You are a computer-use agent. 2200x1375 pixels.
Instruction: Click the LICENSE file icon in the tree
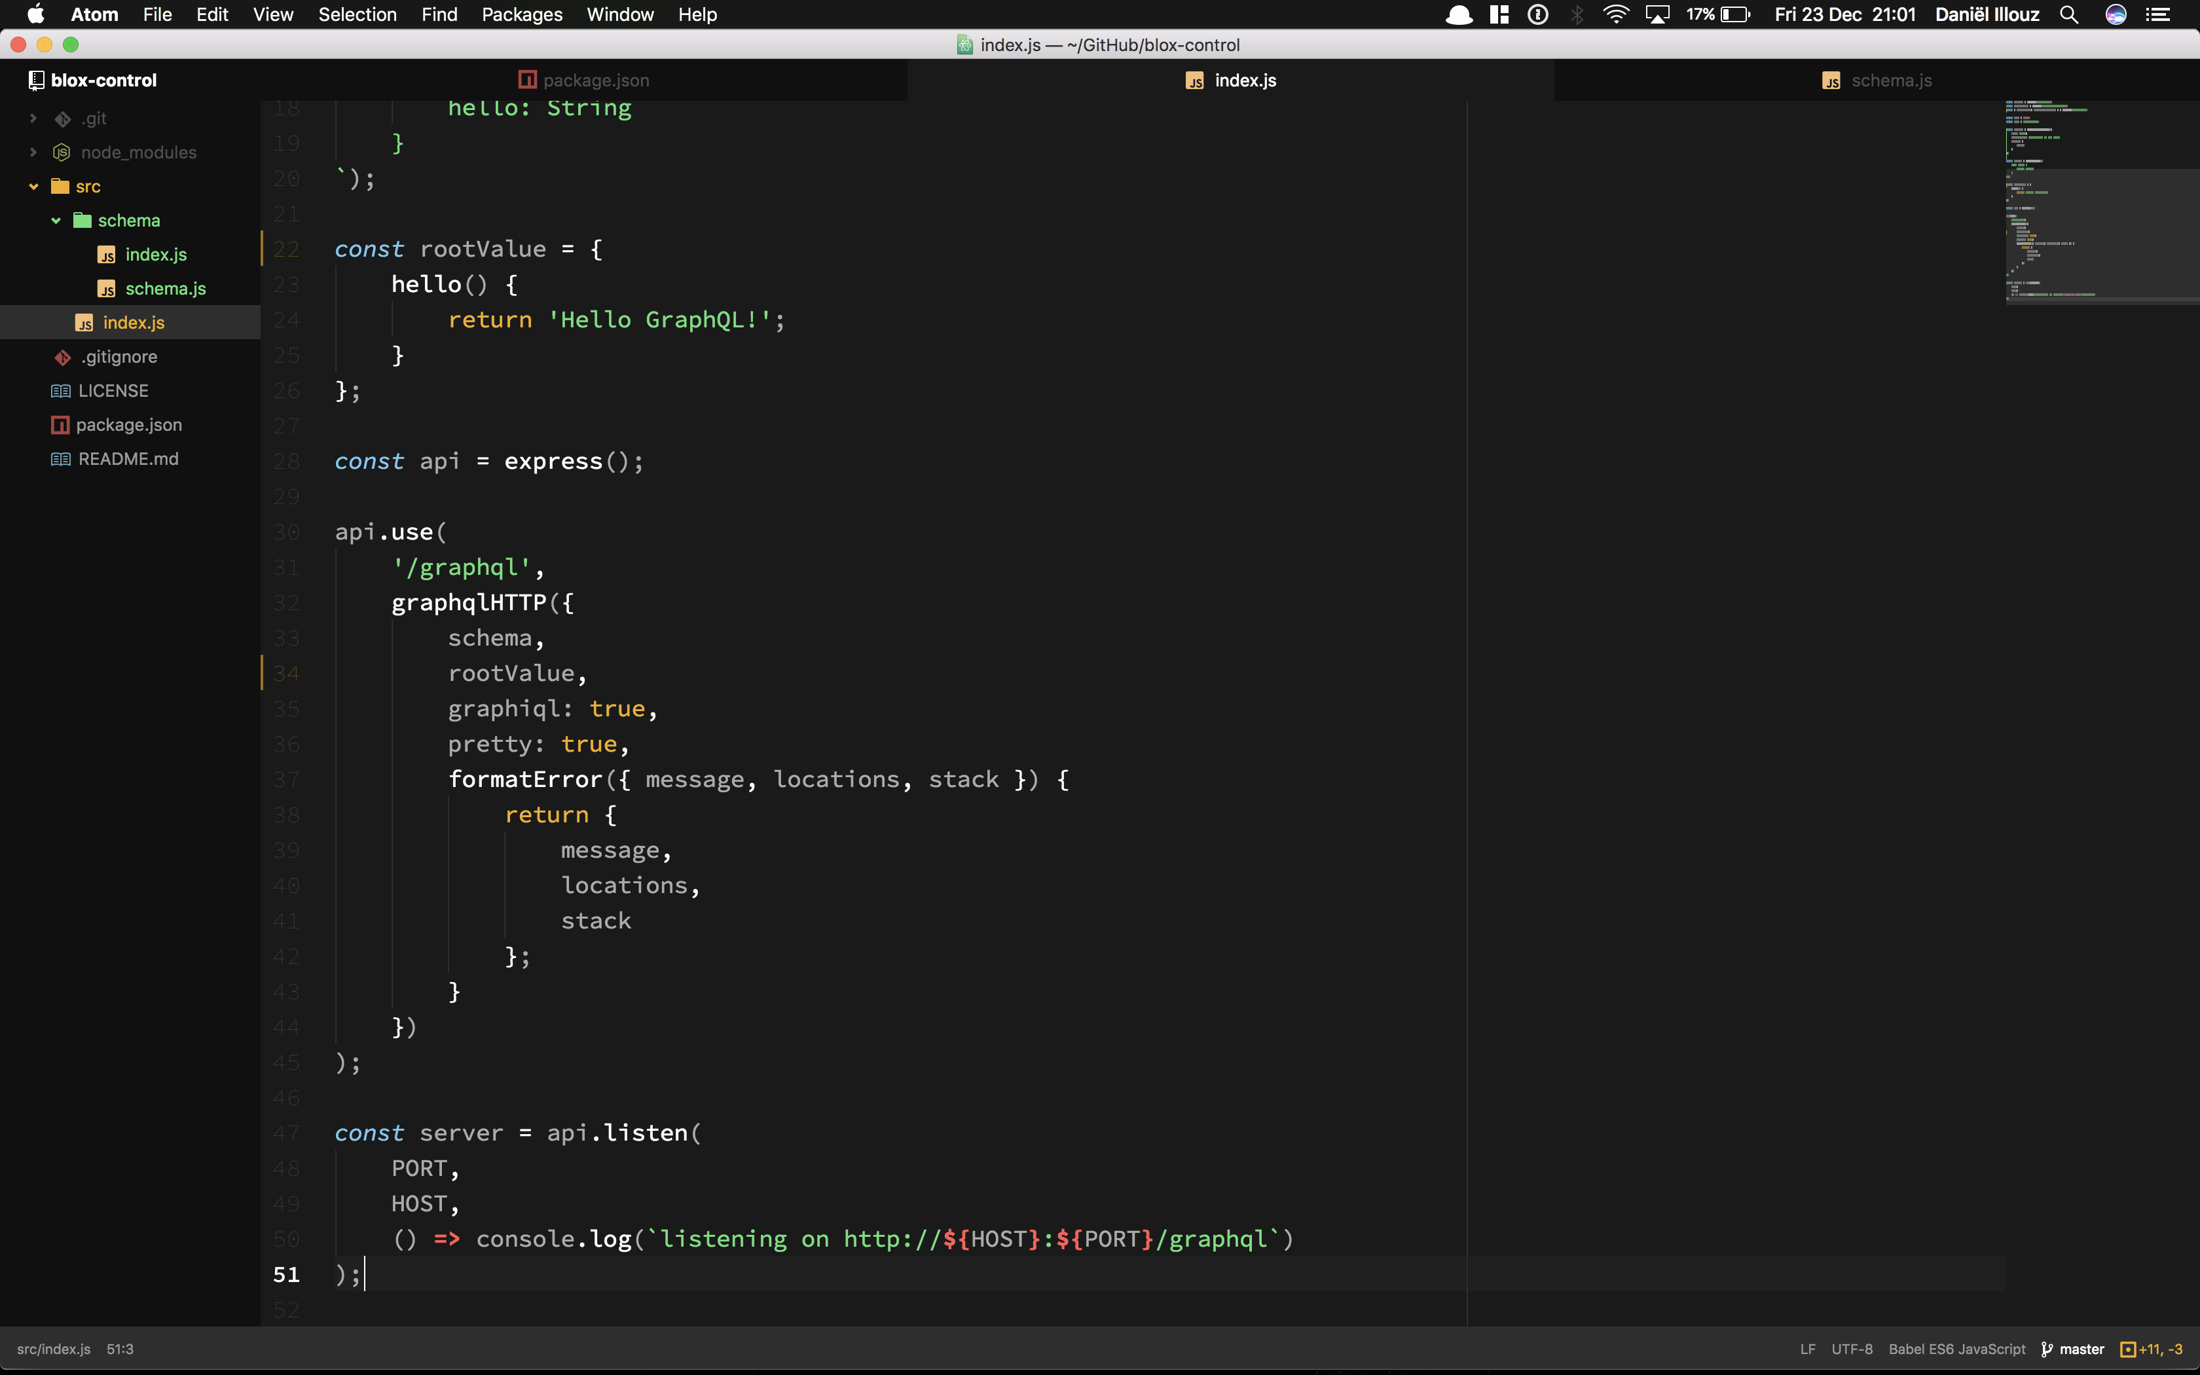coord(61,391)
